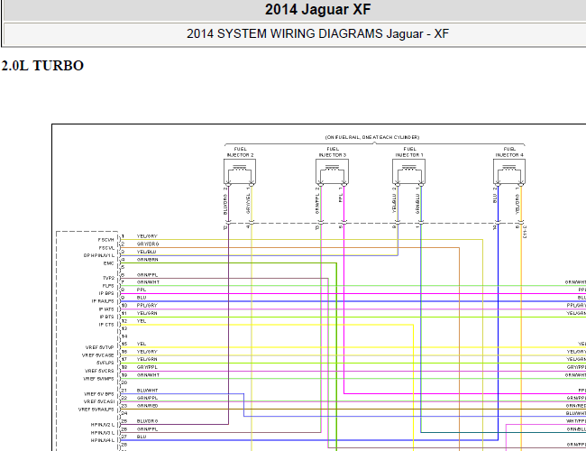Click vertical 'YEL/ORG' label under Fuel Injector 4
The width and height of the screenshot is (586, 451).
pos(517,204)
